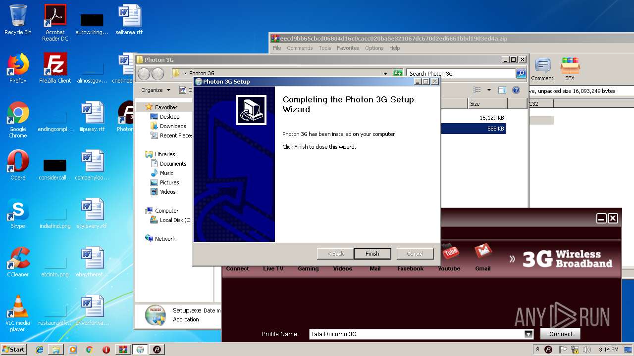634x356 pixels.
Task: Click the Connect tab label in Photon app
Action: point(237,268)
